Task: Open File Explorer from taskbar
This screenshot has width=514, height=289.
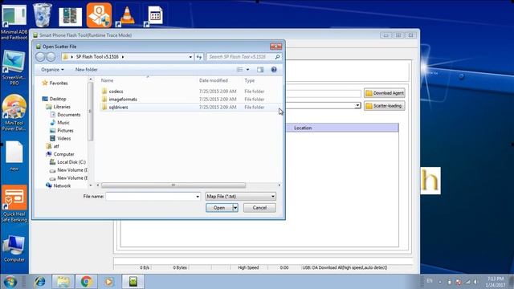Action: pyautogui.click(x=63, y=282)
